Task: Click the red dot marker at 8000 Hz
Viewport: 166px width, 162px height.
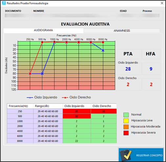Action: pyautogui.click(x=103, y=42)
